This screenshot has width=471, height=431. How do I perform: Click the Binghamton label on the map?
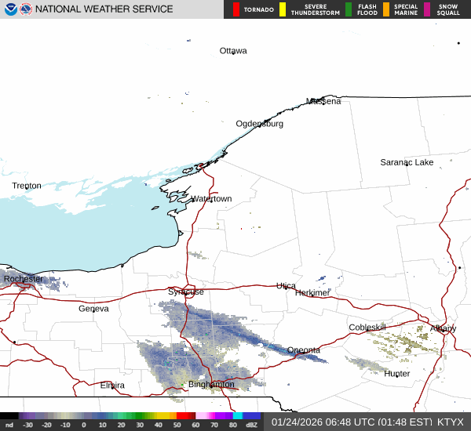pos(211,385)
